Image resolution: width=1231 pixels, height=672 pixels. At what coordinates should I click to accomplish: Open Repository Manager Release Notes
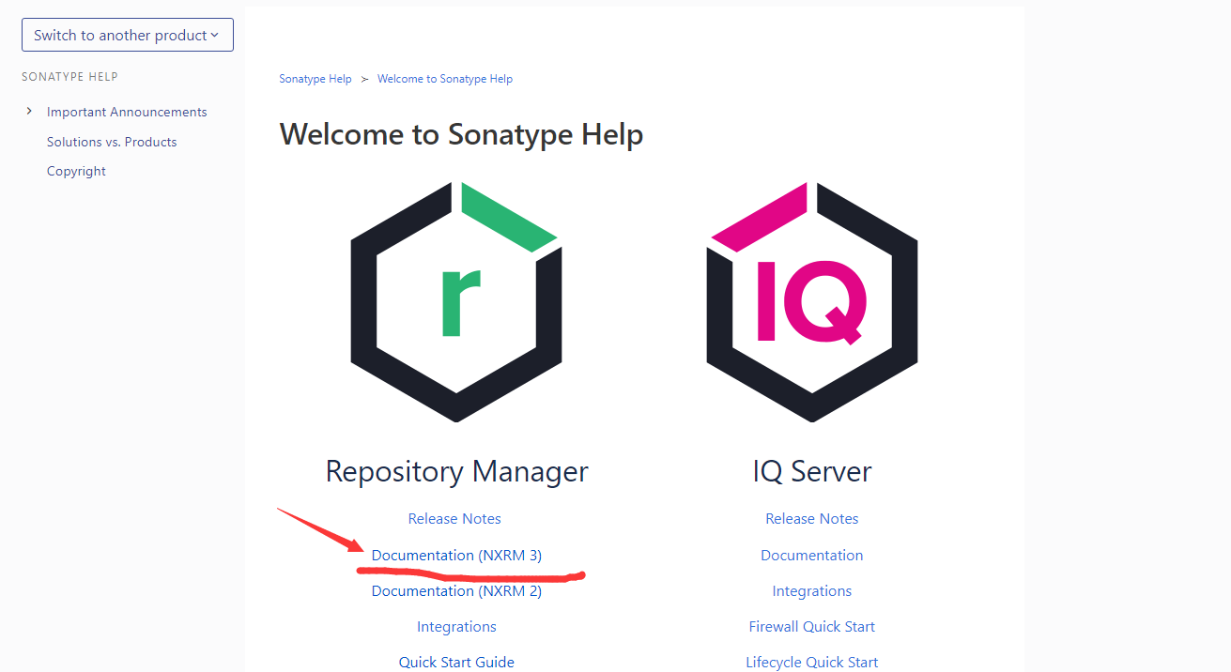454,518
